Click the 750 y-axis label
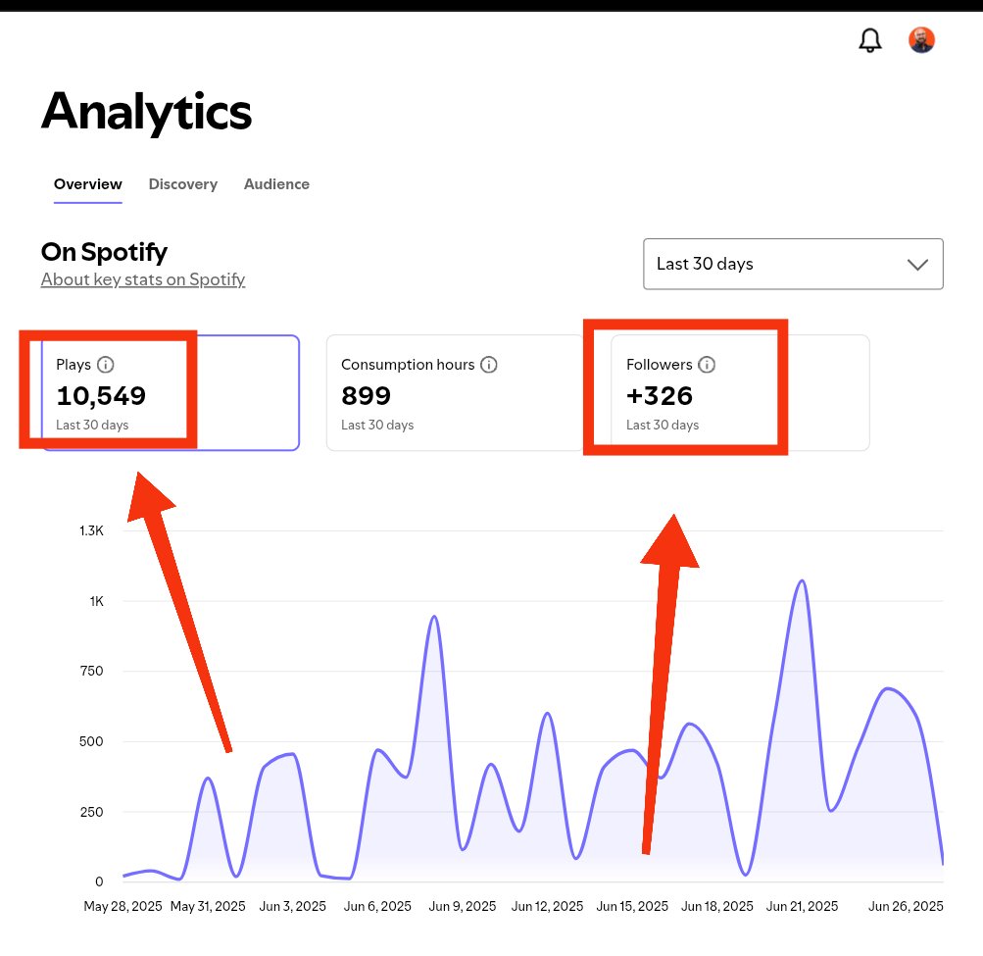983x956 pixels. 91,672
